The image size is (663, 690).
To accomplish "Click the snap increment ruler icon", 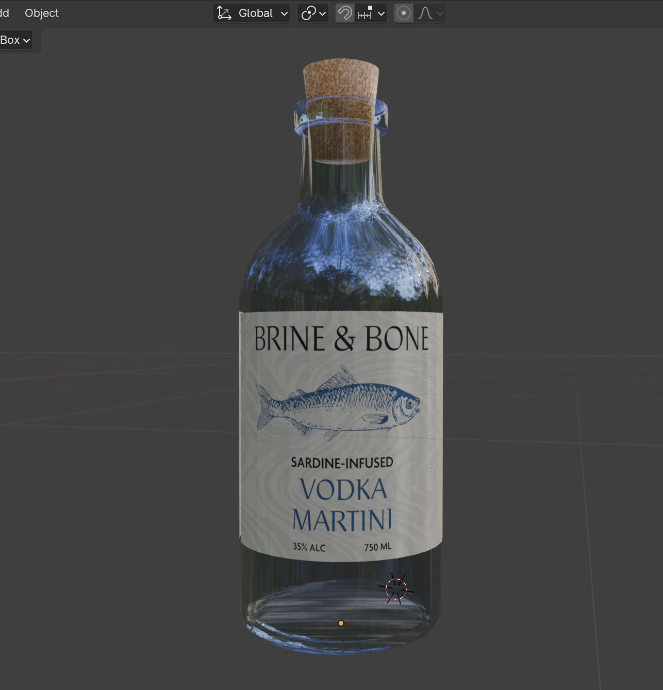I will (x=365, y=13).
